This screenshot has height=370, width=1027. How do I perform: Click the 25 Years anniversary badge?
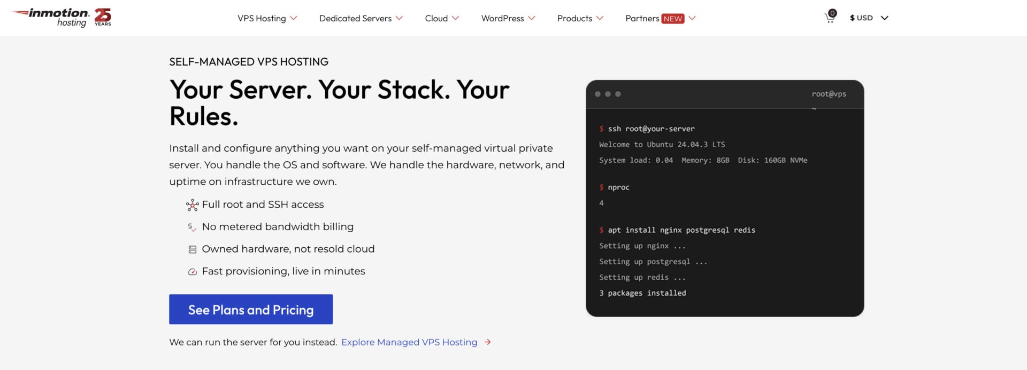point(103,17)
